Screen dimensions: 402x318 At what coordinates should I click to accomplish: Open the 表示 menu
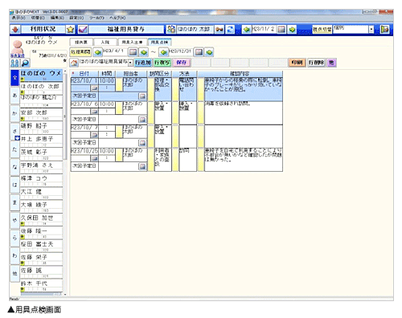point(18,18)
